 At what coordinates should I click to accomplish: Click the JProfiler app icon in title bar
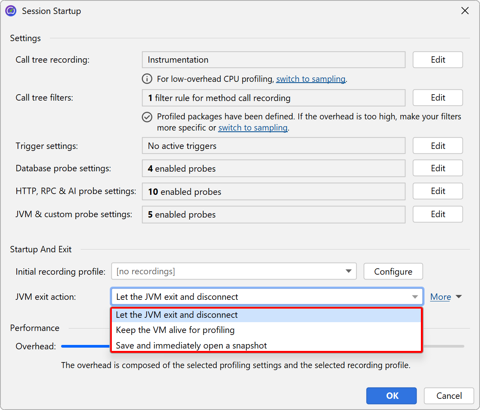click(11, 11)
